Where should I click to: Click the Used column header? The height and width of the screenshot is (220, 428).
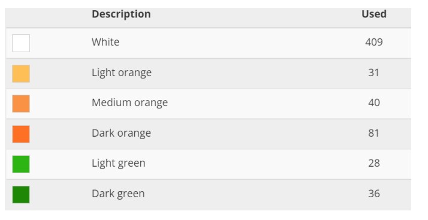[374, 14]
